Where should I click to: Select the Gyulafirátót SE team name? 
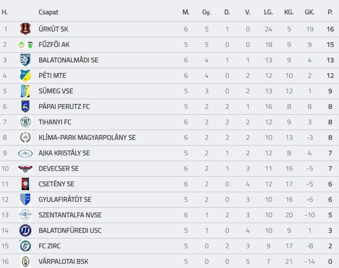[65, 199]
